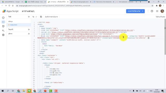Undo the last edit

pos(33,17)
